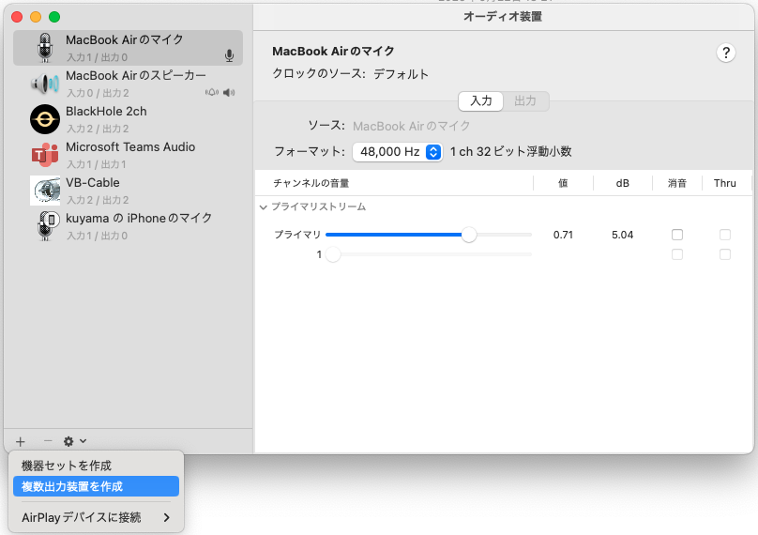Click the クロックのソース デフォルト text
The image size is (758, 535).
click(x=351, y=74)
